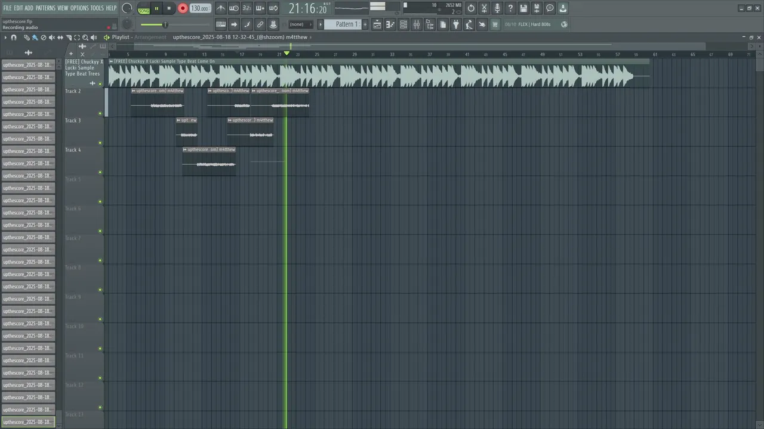Enable wait for input before recording
The width and height of the screenshot is (764, 429).
pos(234,8)
